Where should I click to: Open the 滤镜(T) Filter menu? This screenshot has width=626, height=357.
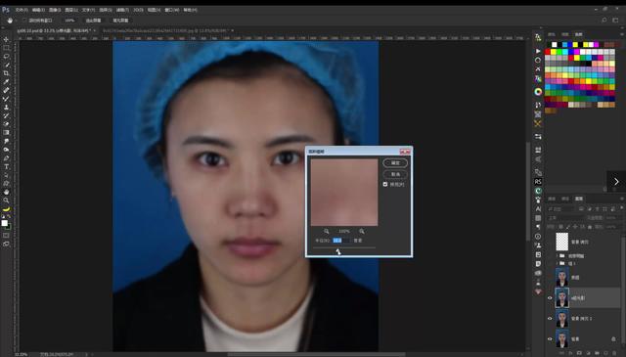122,10
